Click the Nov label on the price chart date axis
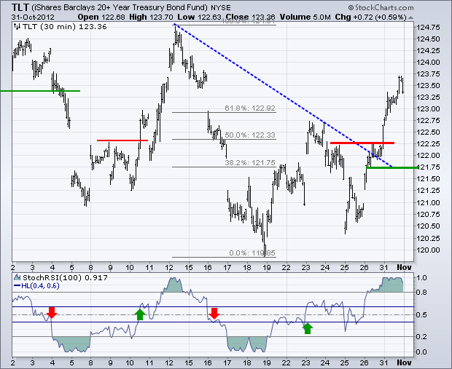Viewport: 452px width, 369px height. (x=404, y=267)
